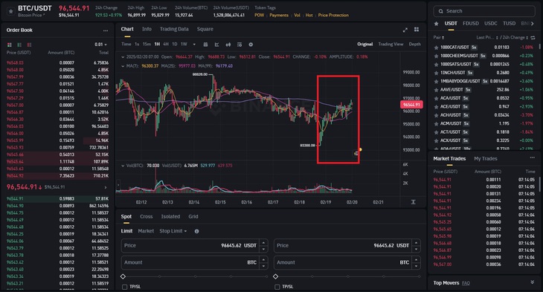Select the USDC market tab
Screen dimensions: 543x292
pyautogui.click(x=491, y=24)
